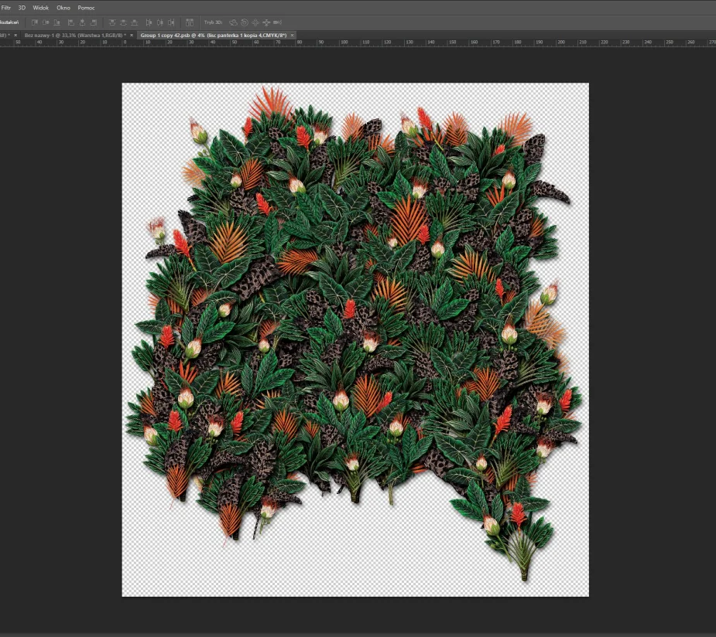The image size is (716, 637).
Task: Open the Filtr menu
Action: (6, 8)
